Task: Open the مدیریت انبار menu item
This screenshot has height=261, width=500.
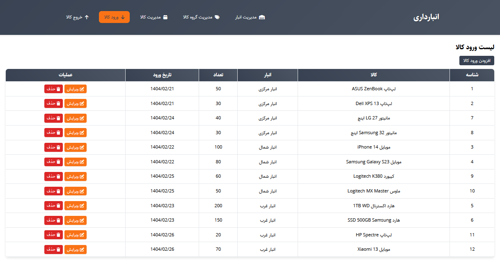Action: pos(250,17)
